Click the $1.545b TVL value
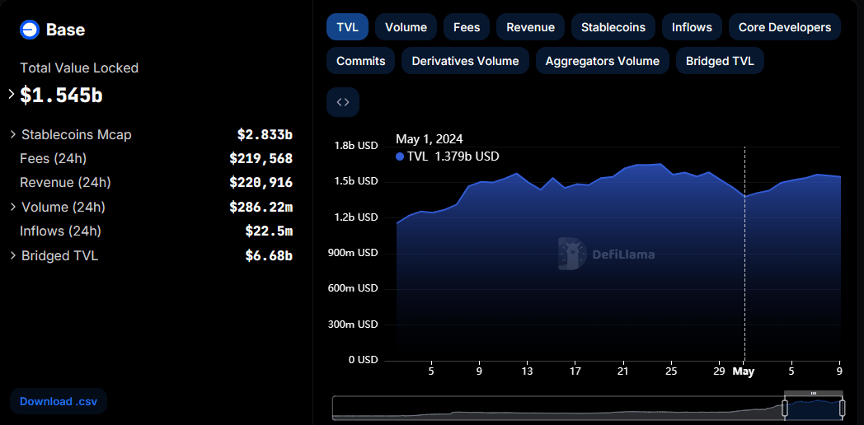Image resolution: width=864 pixels, height=425 pixels. 61,96
